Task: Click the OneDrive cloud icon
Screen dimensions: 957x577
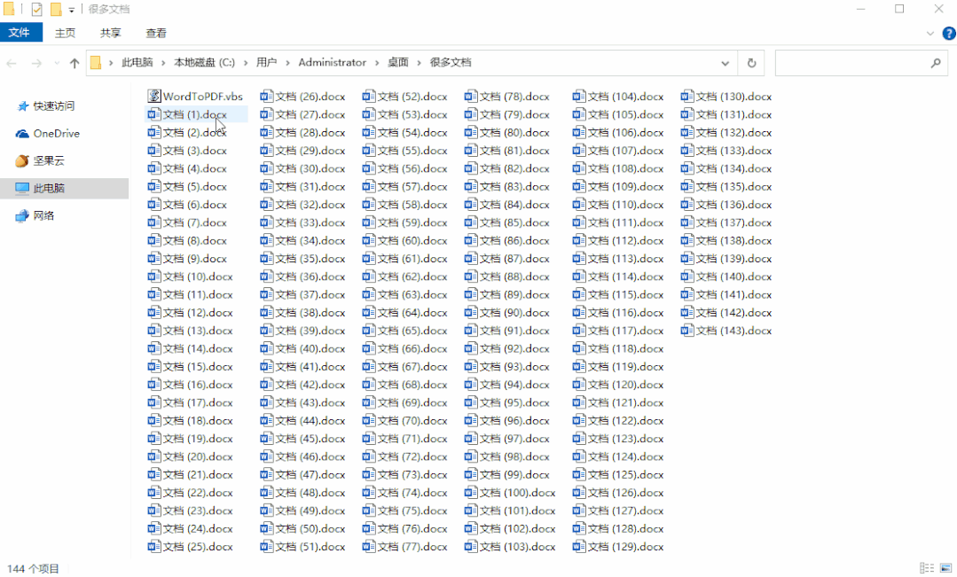Action: (x=22, y=134)
